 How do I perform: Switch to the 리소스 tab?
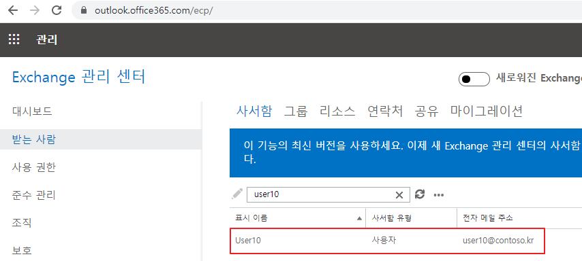click(x=337, y=111)
